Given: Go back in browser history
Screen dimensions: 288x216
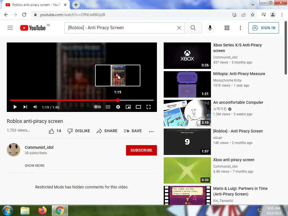Looking at the screenshot, I should [6, 15].
